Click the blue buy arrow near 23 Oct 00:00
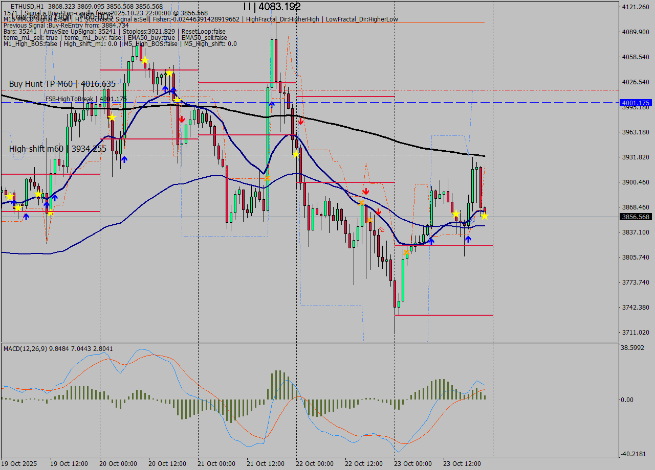This screenshot has width=655, height=470. [x=431, y=241]
